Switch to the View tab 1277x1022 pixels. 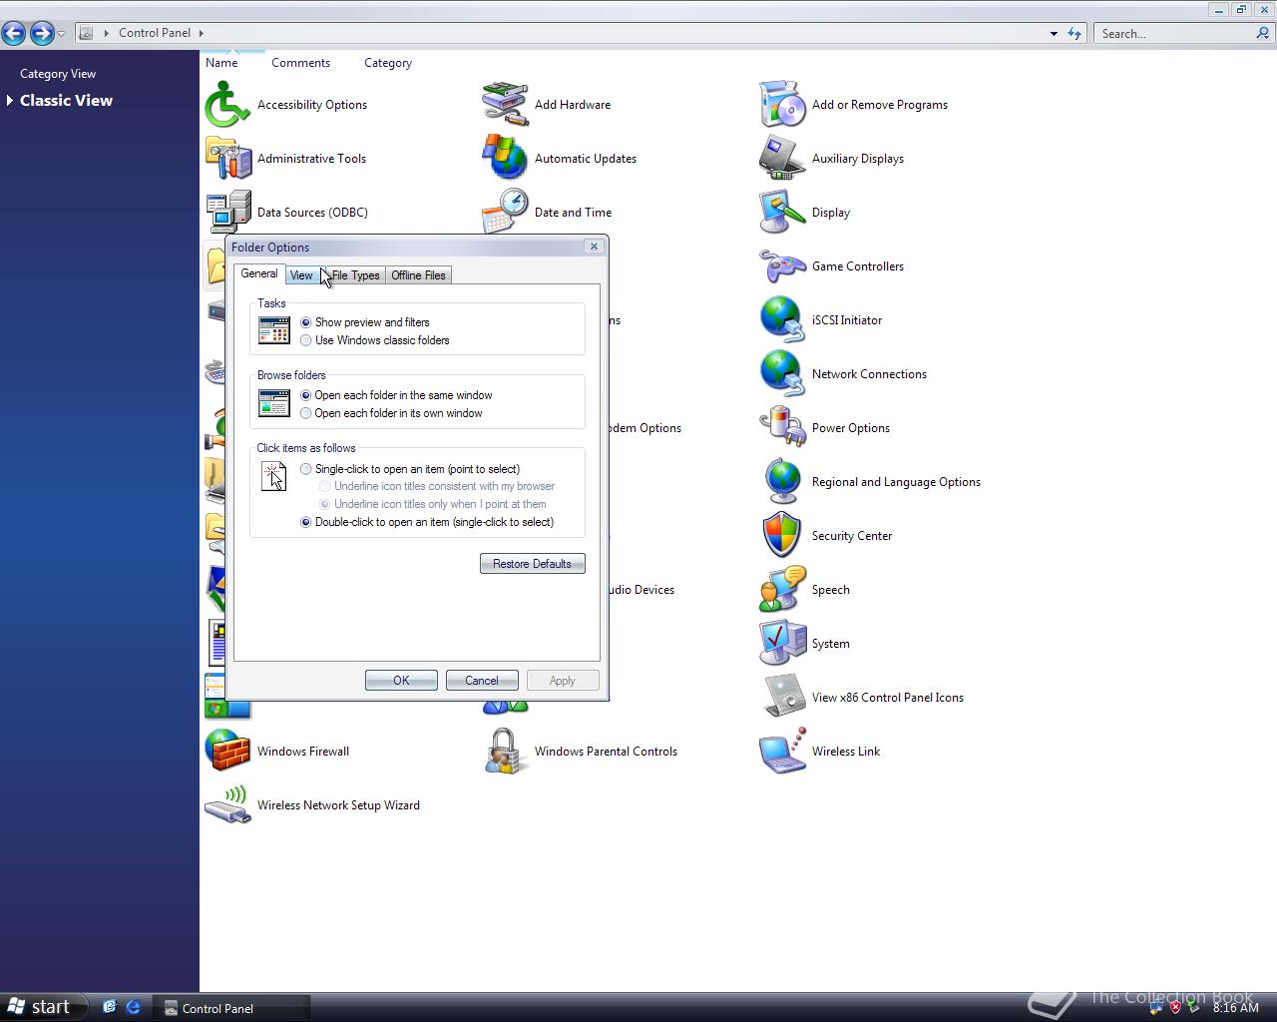click(301, 275)
